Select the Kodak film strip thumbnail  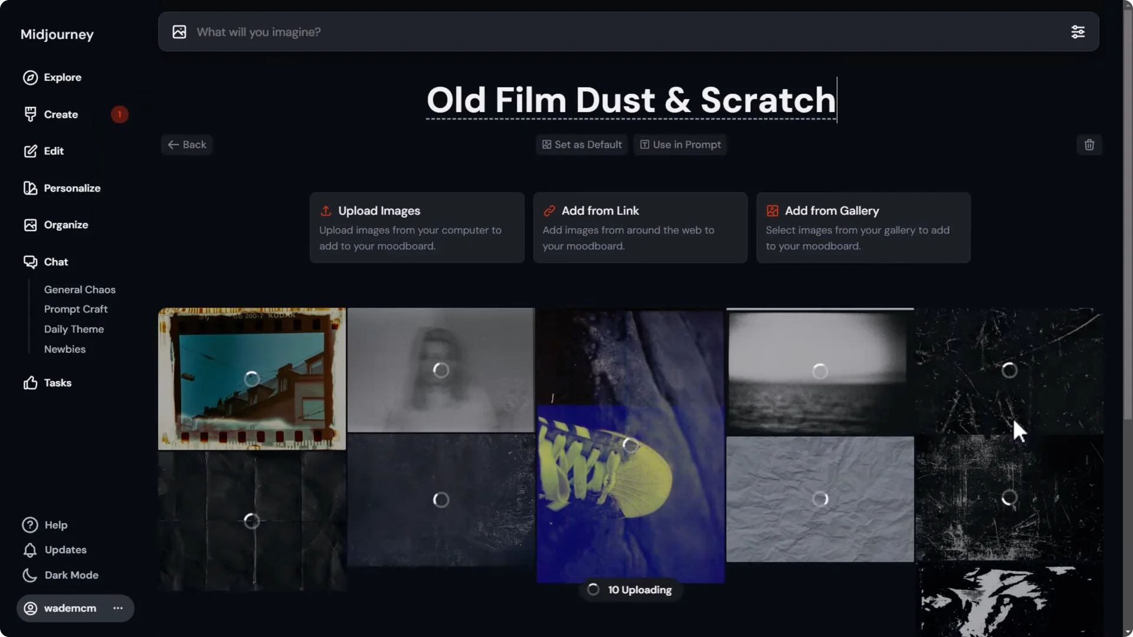coord(251,378)
